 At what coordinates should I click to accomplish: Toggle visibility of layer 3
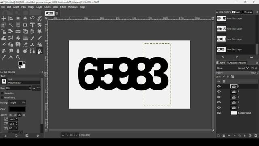pyautogui.click(x=219, y=86)
